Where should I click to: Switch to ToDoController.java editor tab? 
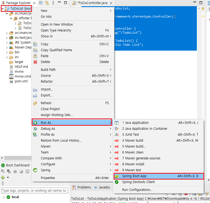(x=92, y=3)
